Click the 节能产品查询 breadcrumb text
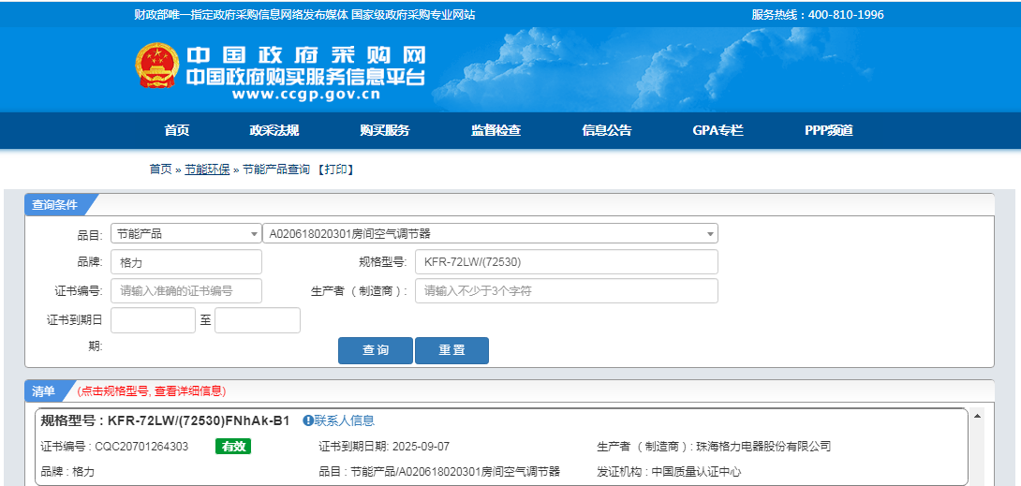Viewport: 1021px width, 486px height. click(x=276, y=169)
